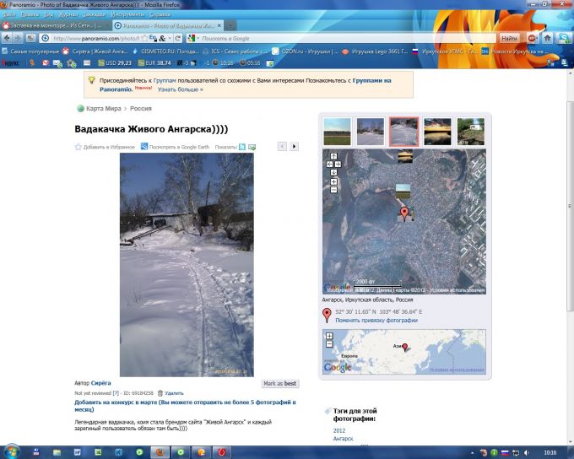Switch to the Заставка на мониторе tab
Viewport: 574px width, 459px height.
click(54, 25)
